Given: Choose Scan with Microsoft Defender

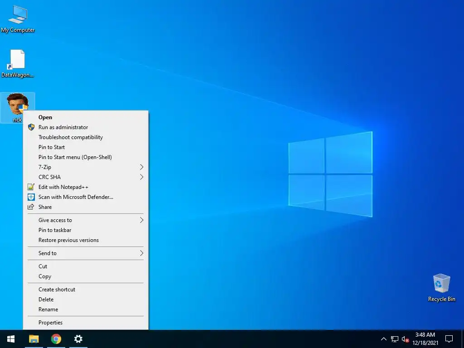Looking at the screenshot, I should coord(86,197).
